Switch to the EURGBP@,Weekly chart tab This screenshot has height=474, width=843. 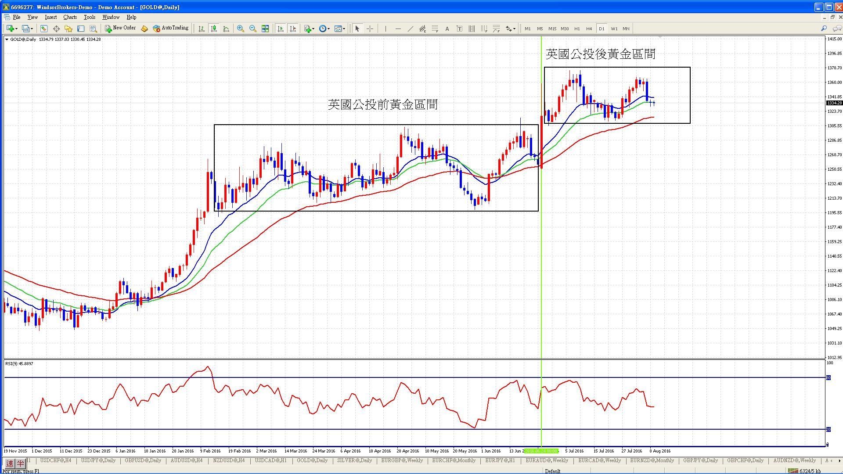402,460
